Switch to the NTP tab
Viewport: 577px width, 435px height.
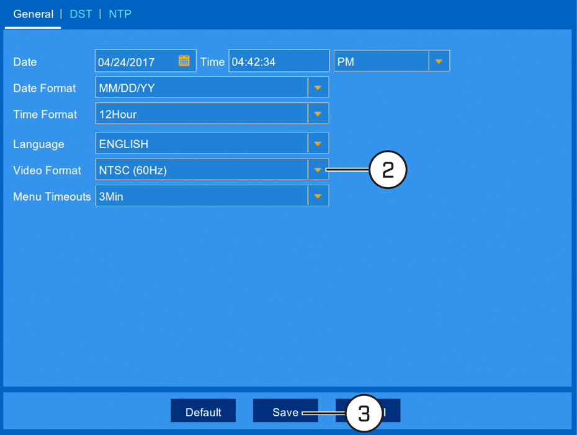coord(120,14)
